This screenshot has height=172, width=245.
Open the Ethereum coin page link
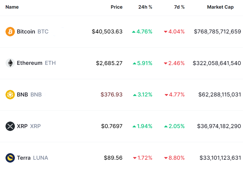30,63
